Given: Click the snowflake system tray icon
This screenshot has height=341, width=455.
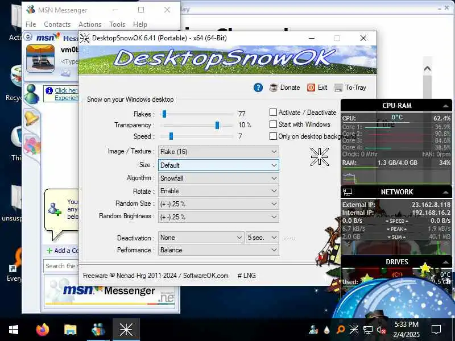Looking at the screenshot, I should pos(354,330).
